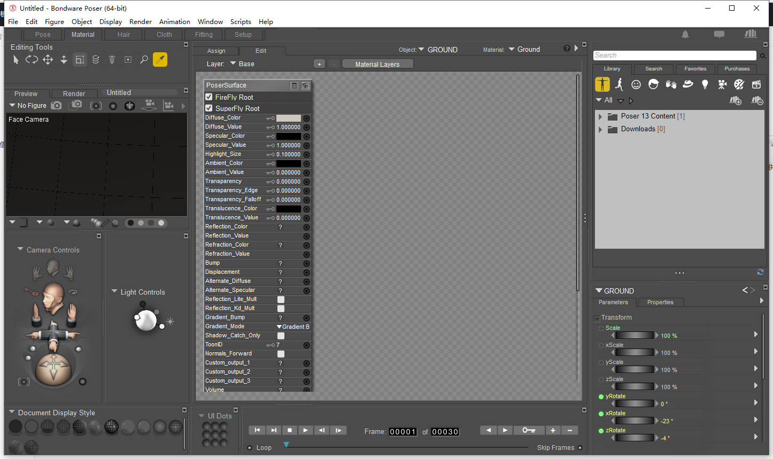Toggle the FireFly Root checkbox
The height and width of the screenshot is (459, 773).
(209, 97)
